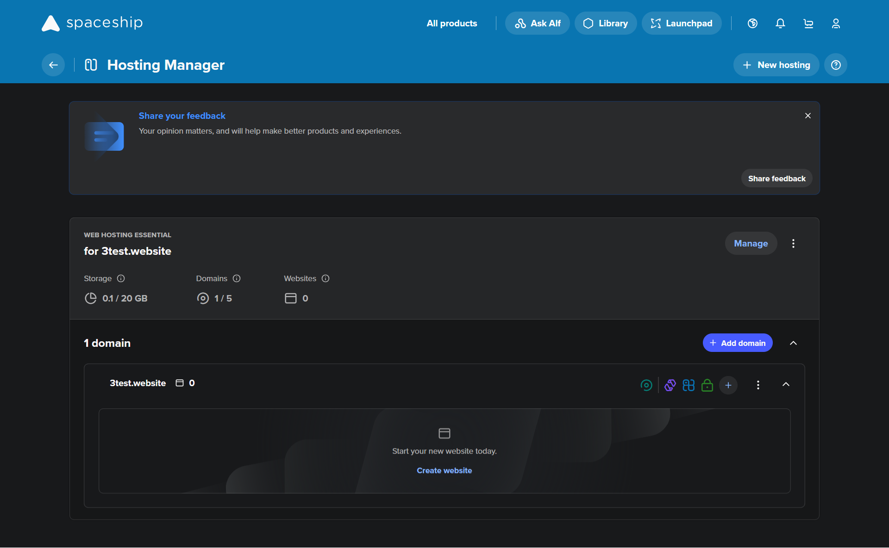Collapse the 1 domain section
Viewport: 889px width, 548px height.
point(794,343)
